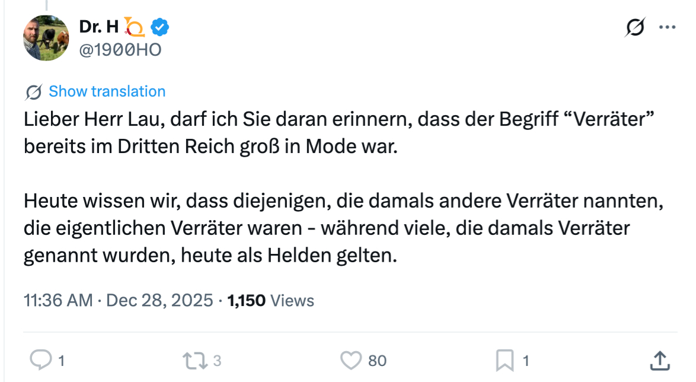
Task: Open the 1,150 Views analytics
Action: click(x=271, y=300)
